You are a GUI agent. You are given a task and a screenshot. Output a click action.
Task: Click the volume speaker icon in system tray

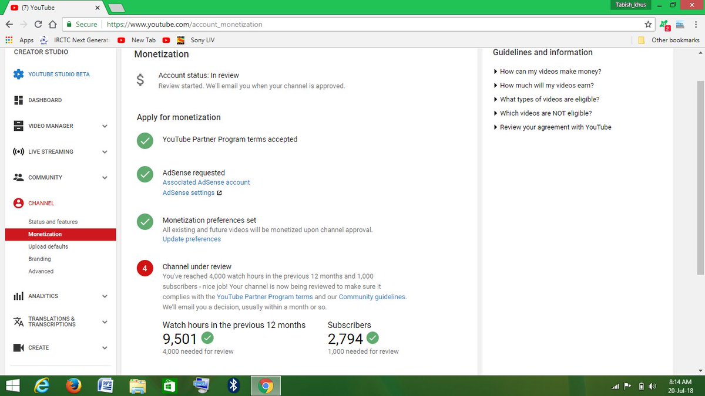(x=653, y=386)
